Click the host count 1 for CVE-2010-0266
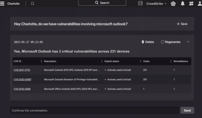 coord(144,89)
